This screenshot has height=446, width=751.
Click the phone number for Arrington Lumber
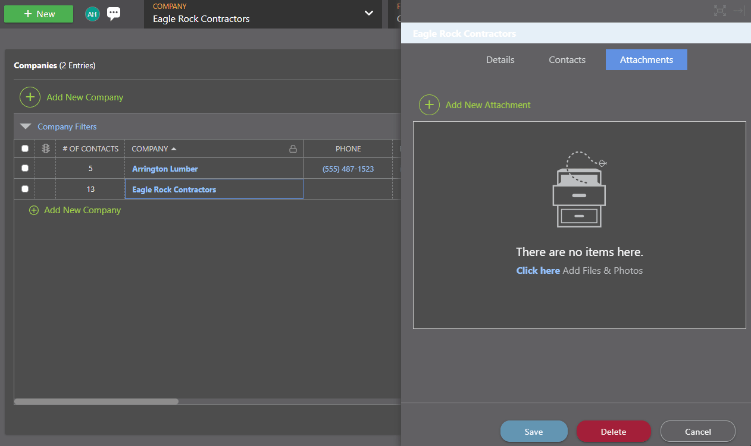coord(348,168)
